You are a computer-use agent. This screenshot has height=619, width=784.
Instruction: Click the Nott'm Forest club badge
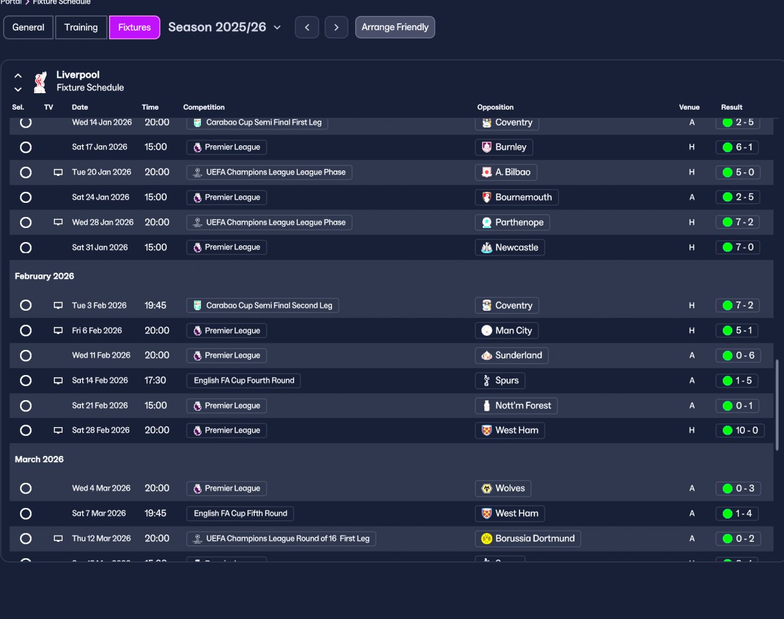coord(487,406)
